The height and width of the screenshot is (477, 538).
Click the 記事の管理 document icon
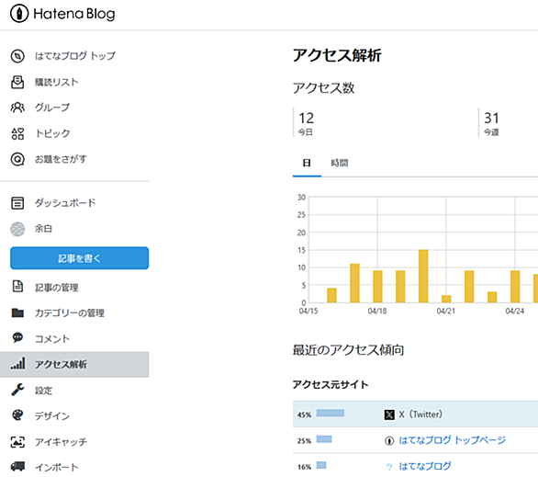pyautogui.click(x=17, y=287)
